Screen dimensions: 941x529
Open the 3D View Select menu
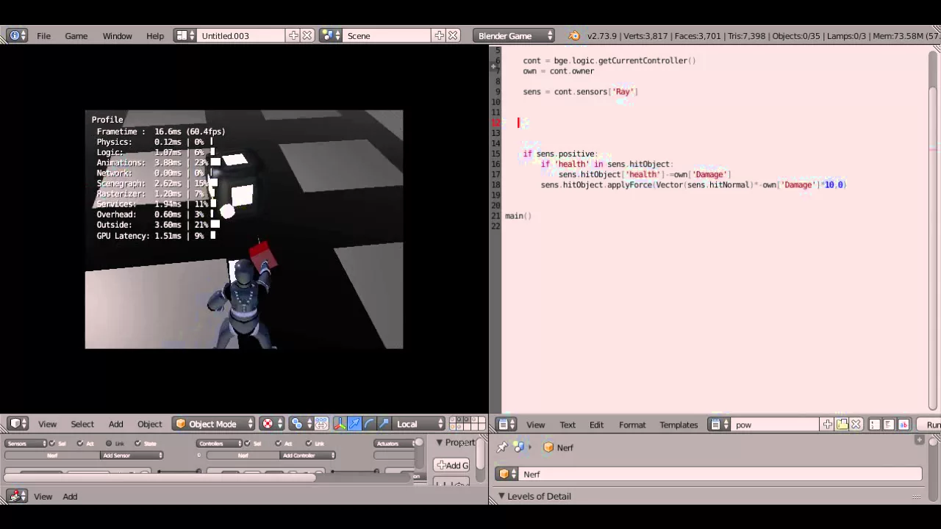82,424
